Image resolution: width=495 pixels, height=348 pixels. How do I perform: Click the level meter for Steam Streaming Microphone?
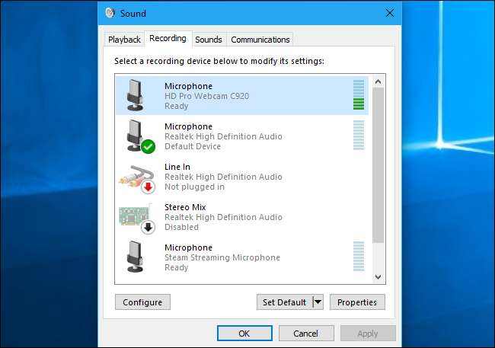pos(358,257)
